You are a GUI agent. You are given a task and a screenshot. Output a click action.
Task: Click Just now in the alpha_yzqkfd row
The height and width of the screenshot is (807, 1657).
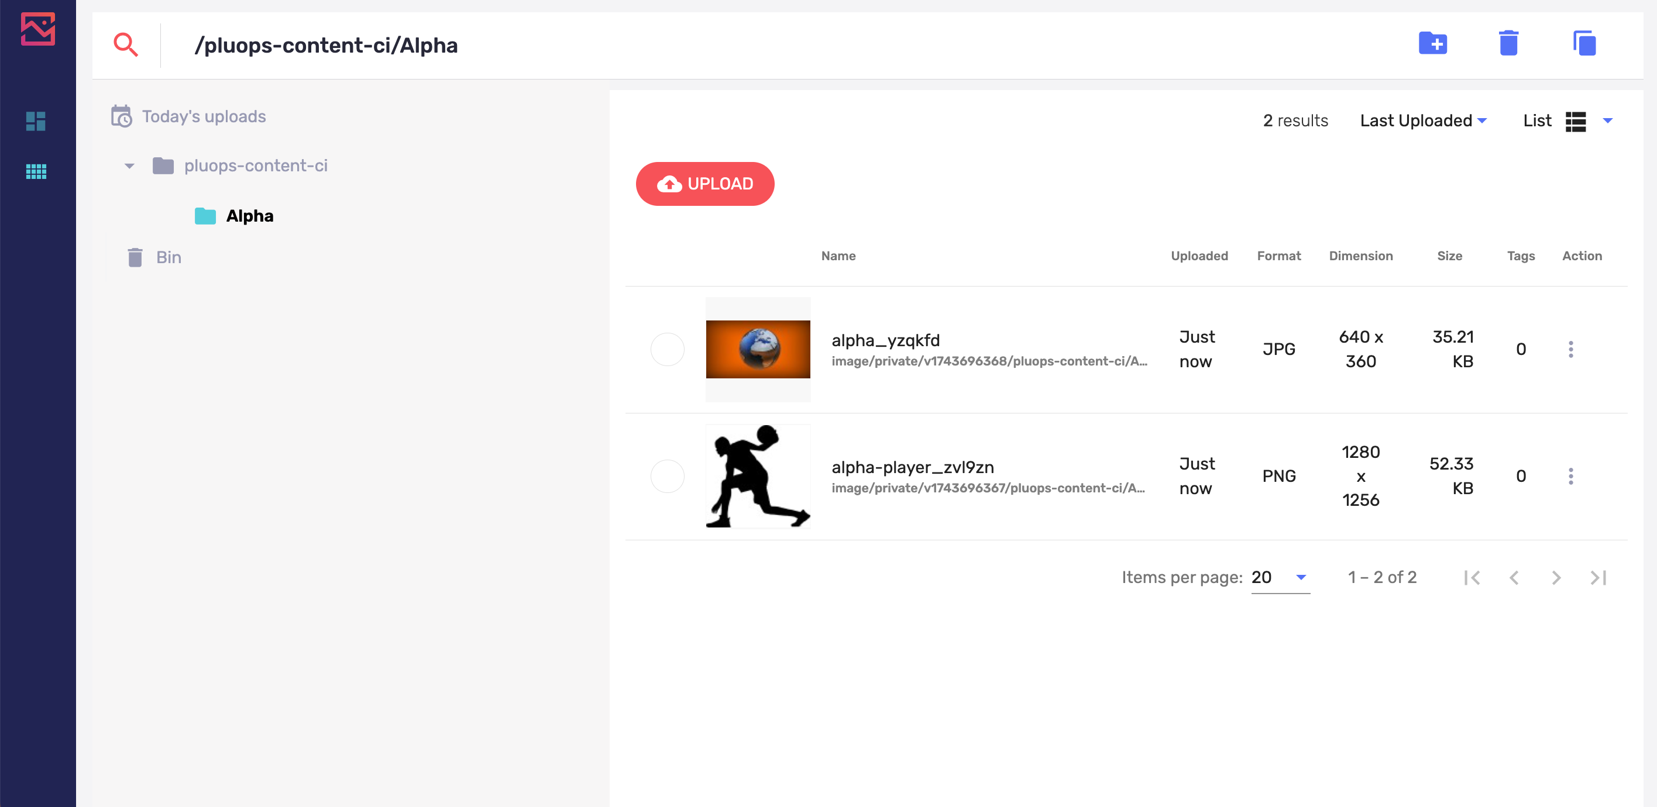(x=1197, y=349)
